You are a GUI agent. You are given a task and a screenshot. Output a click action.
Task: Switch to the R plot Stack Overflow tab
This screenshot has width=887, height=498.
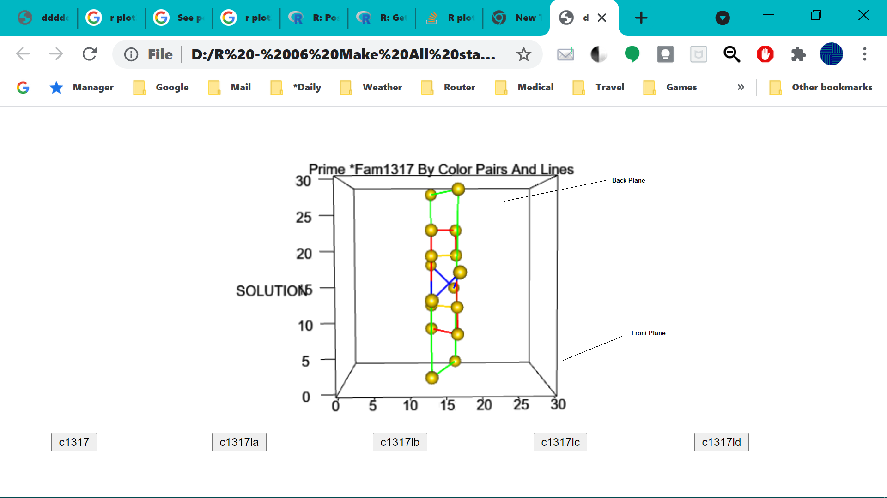coord(450,18)
